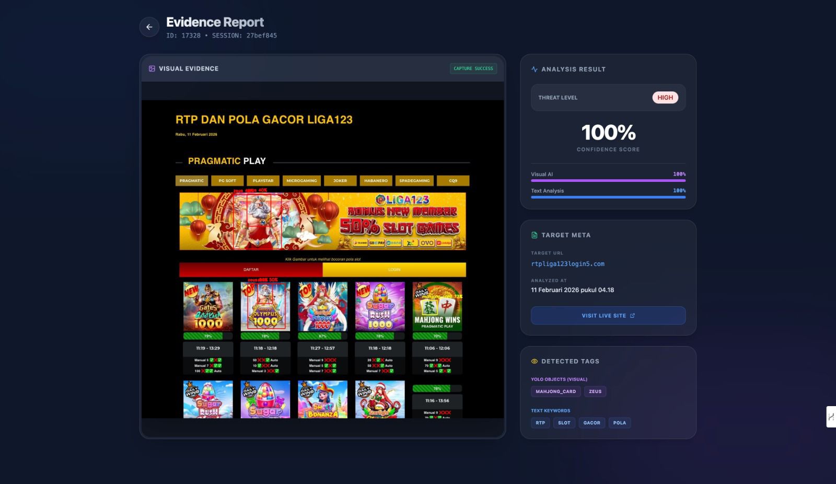Click the Text Analysis score bar
836x484 pixels.
click(x=608, y=197)
